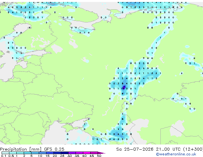This screenshot has width=203, height=157.
Task: Click the legend label "20"
Action: [55, 156]
